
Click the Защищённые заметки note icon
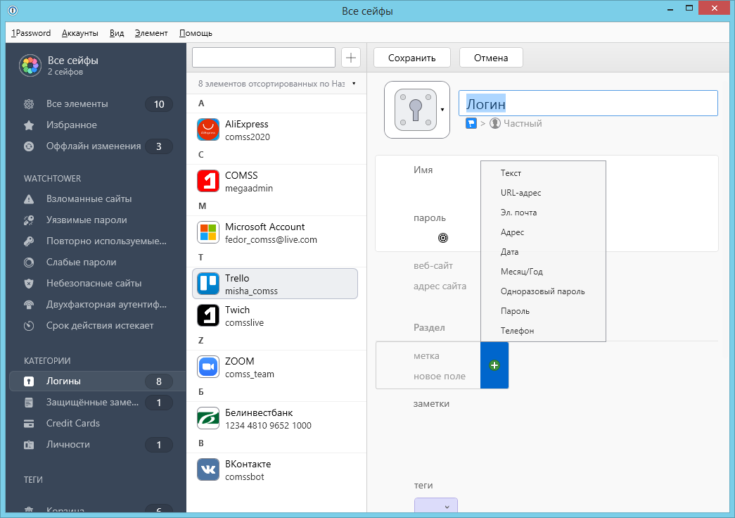pyautogui.click(x=29, y=403)
